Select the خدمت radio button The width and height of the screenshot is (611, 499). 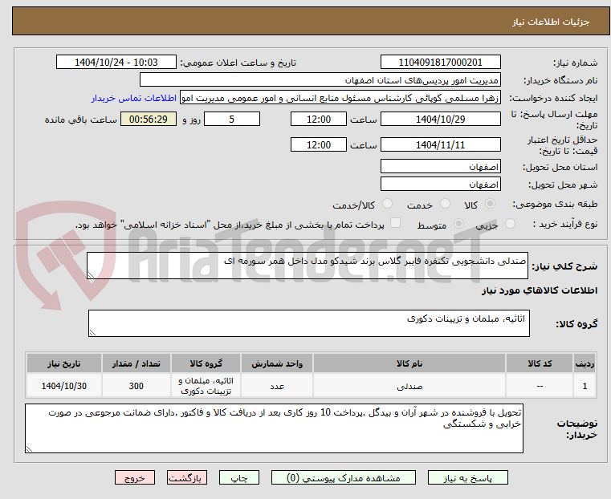click(x=445, y=204)
